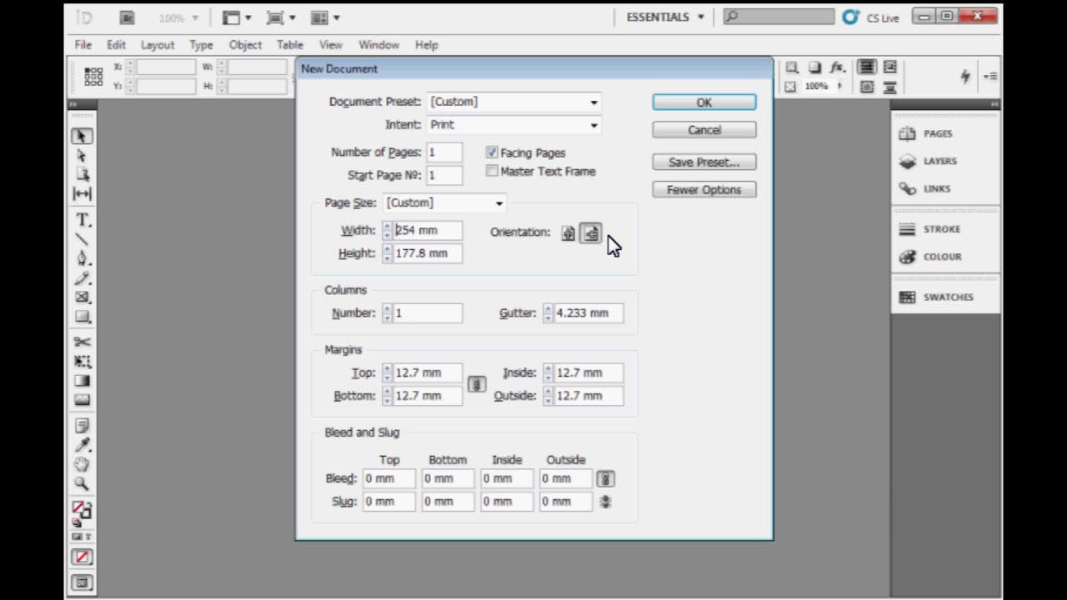Toggle the margins same-settings chain link
The height and width of the screenshot is (600, 1067).
click(x=476, y=384)
